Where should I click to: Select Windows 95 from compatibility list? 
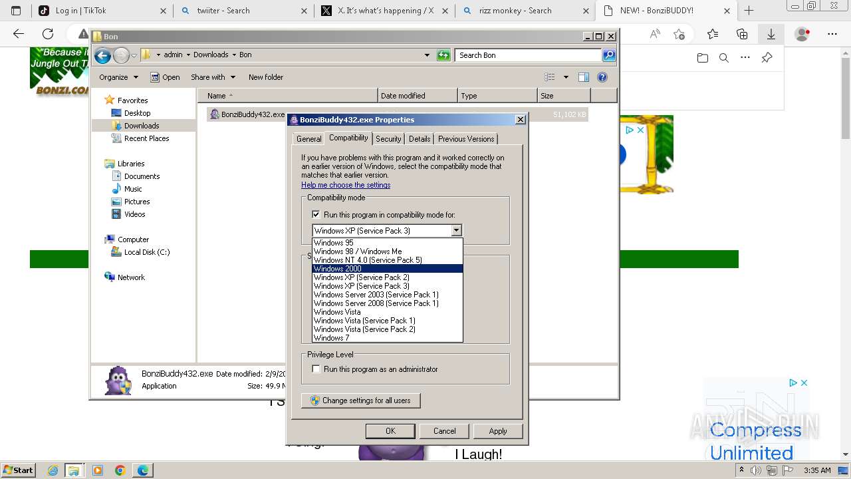coord(388,243)
